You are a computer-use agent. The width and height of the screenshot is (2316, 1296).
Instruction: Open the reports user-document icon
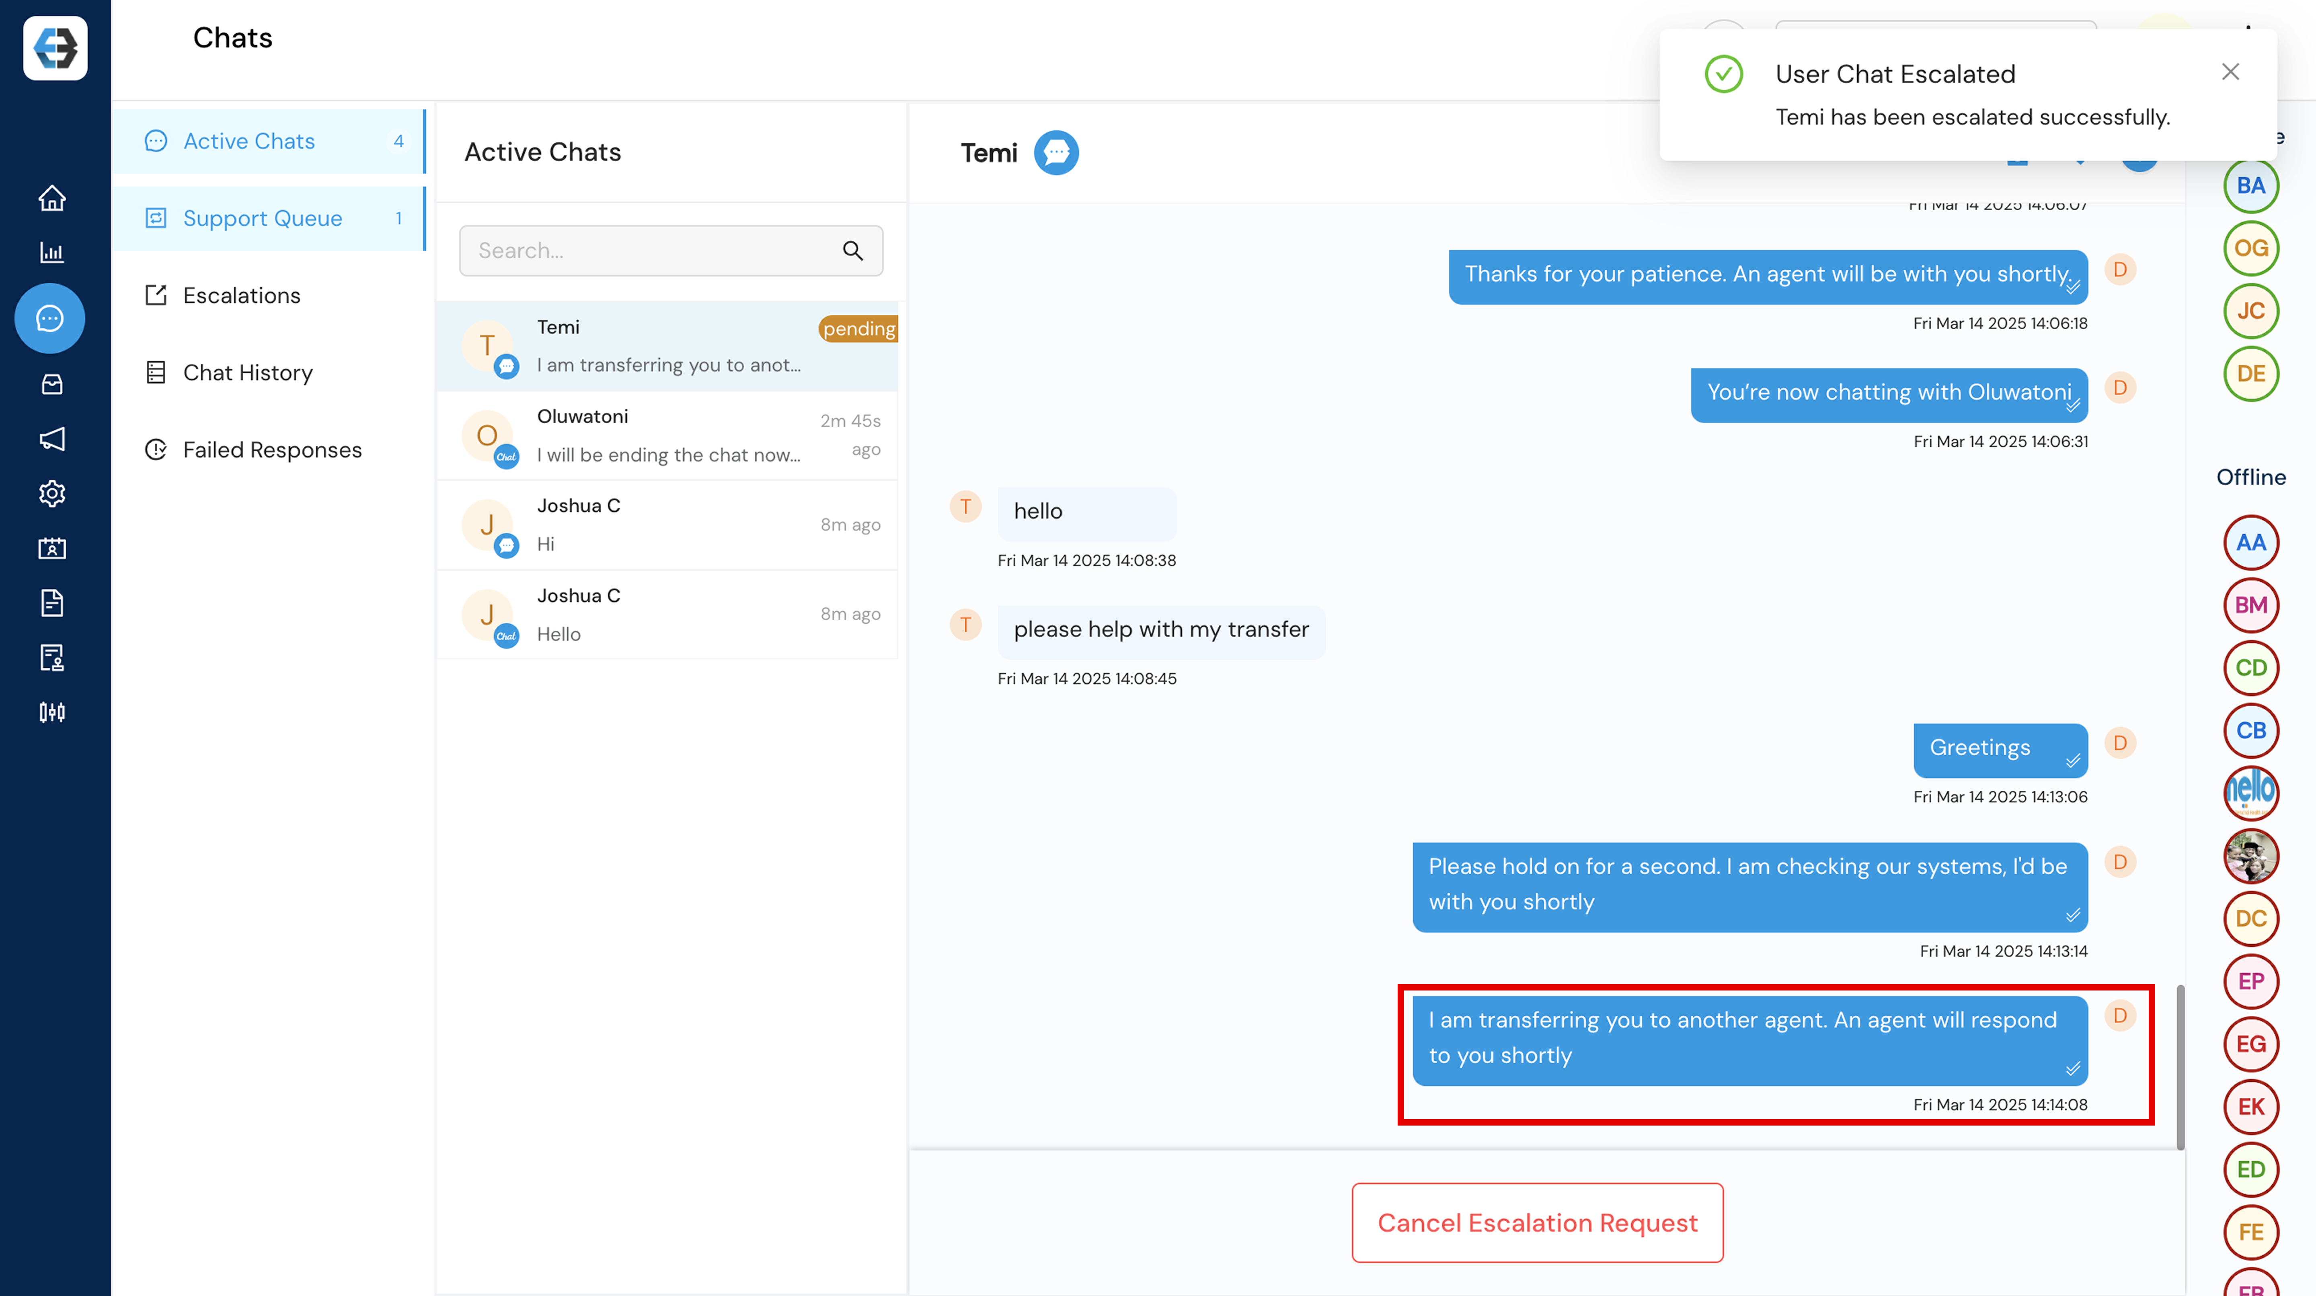(x=52, y=658)
